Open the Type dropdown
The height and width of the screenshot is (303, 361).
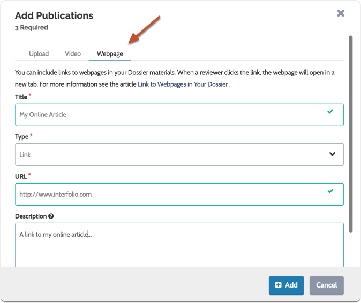[179, 154]
